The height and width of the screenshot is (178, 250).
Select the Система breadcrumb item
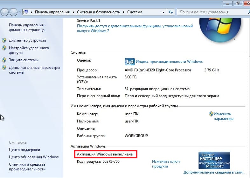click(x=135, y=12)
